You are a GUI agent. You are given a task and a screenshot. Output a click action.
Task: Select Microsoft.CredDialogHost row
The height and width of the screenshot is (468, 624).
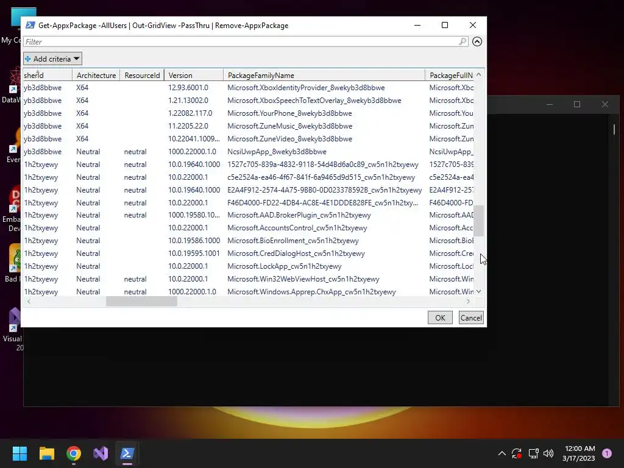coord(249,253)
